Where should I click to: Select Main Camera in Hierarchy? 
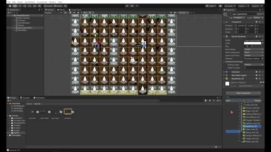[x=24, y=18]
